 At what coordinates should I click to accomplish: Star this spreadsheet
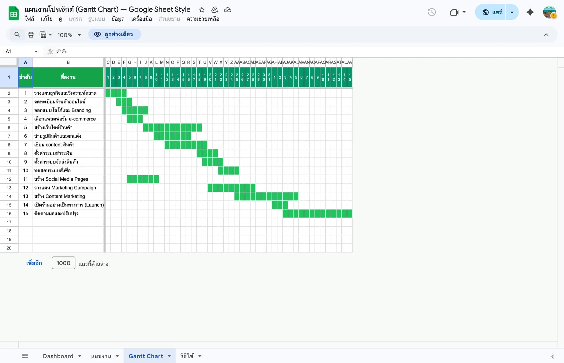click(201, 10)
